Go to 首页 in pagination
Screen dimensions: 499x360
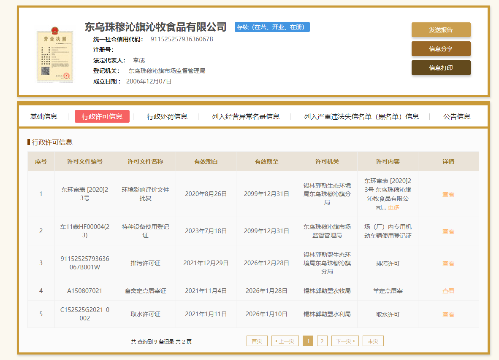[257, 341]
